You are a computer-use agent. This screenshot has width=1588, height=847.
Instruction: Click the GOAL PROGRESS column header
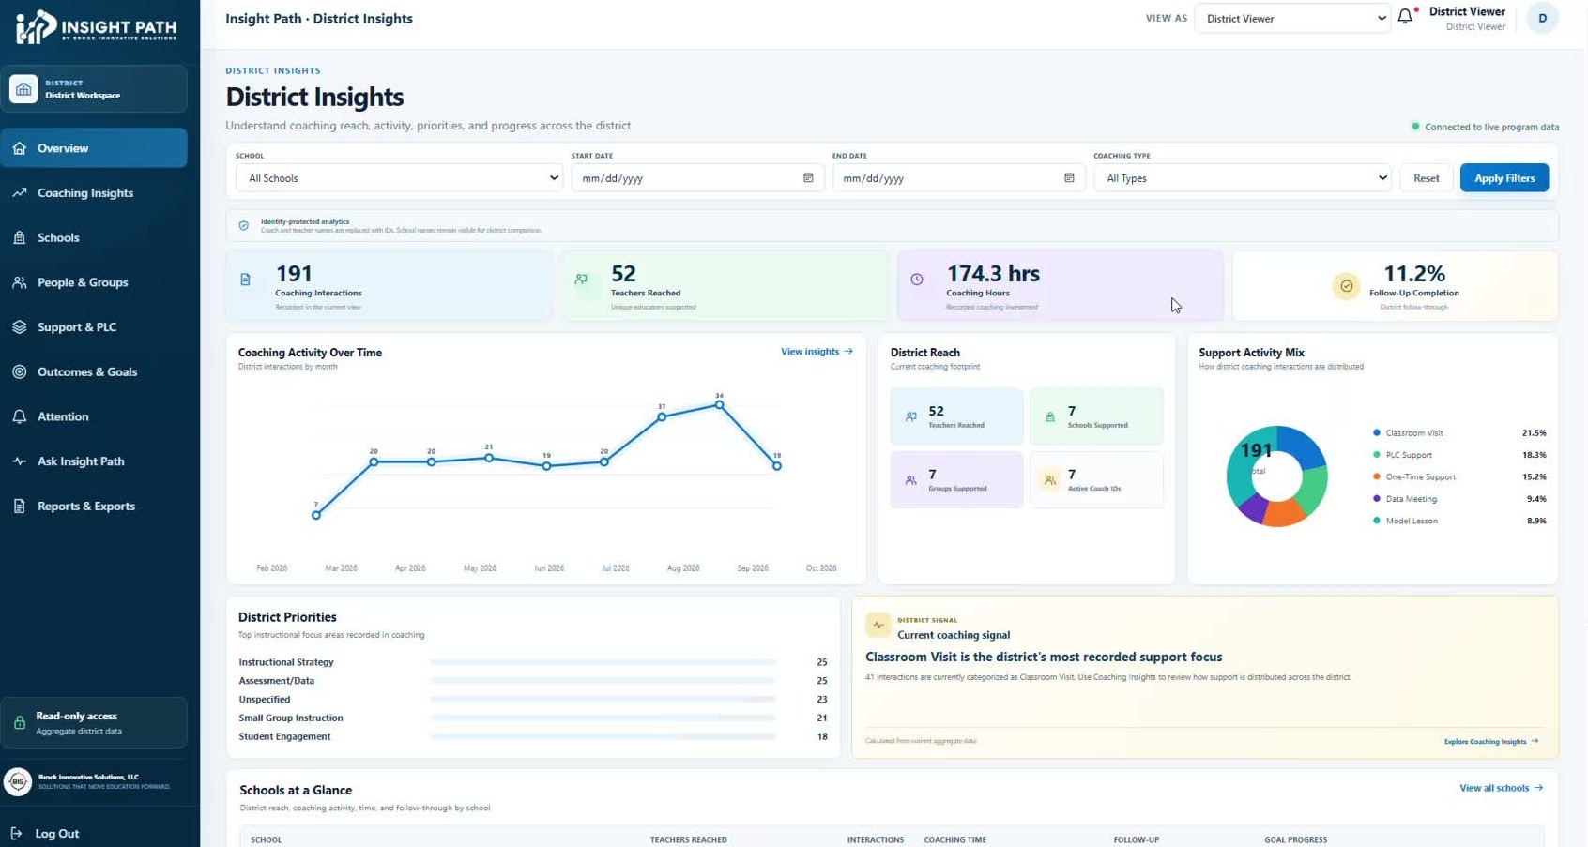click(1295, 839)
